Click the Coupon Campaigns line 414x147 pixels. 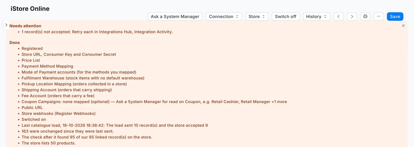pyautogui.click(x=154, y=102)
